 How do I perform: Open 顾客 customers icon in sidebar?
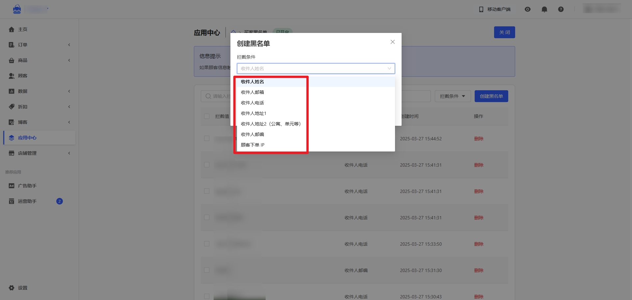(x=12, y=76)
